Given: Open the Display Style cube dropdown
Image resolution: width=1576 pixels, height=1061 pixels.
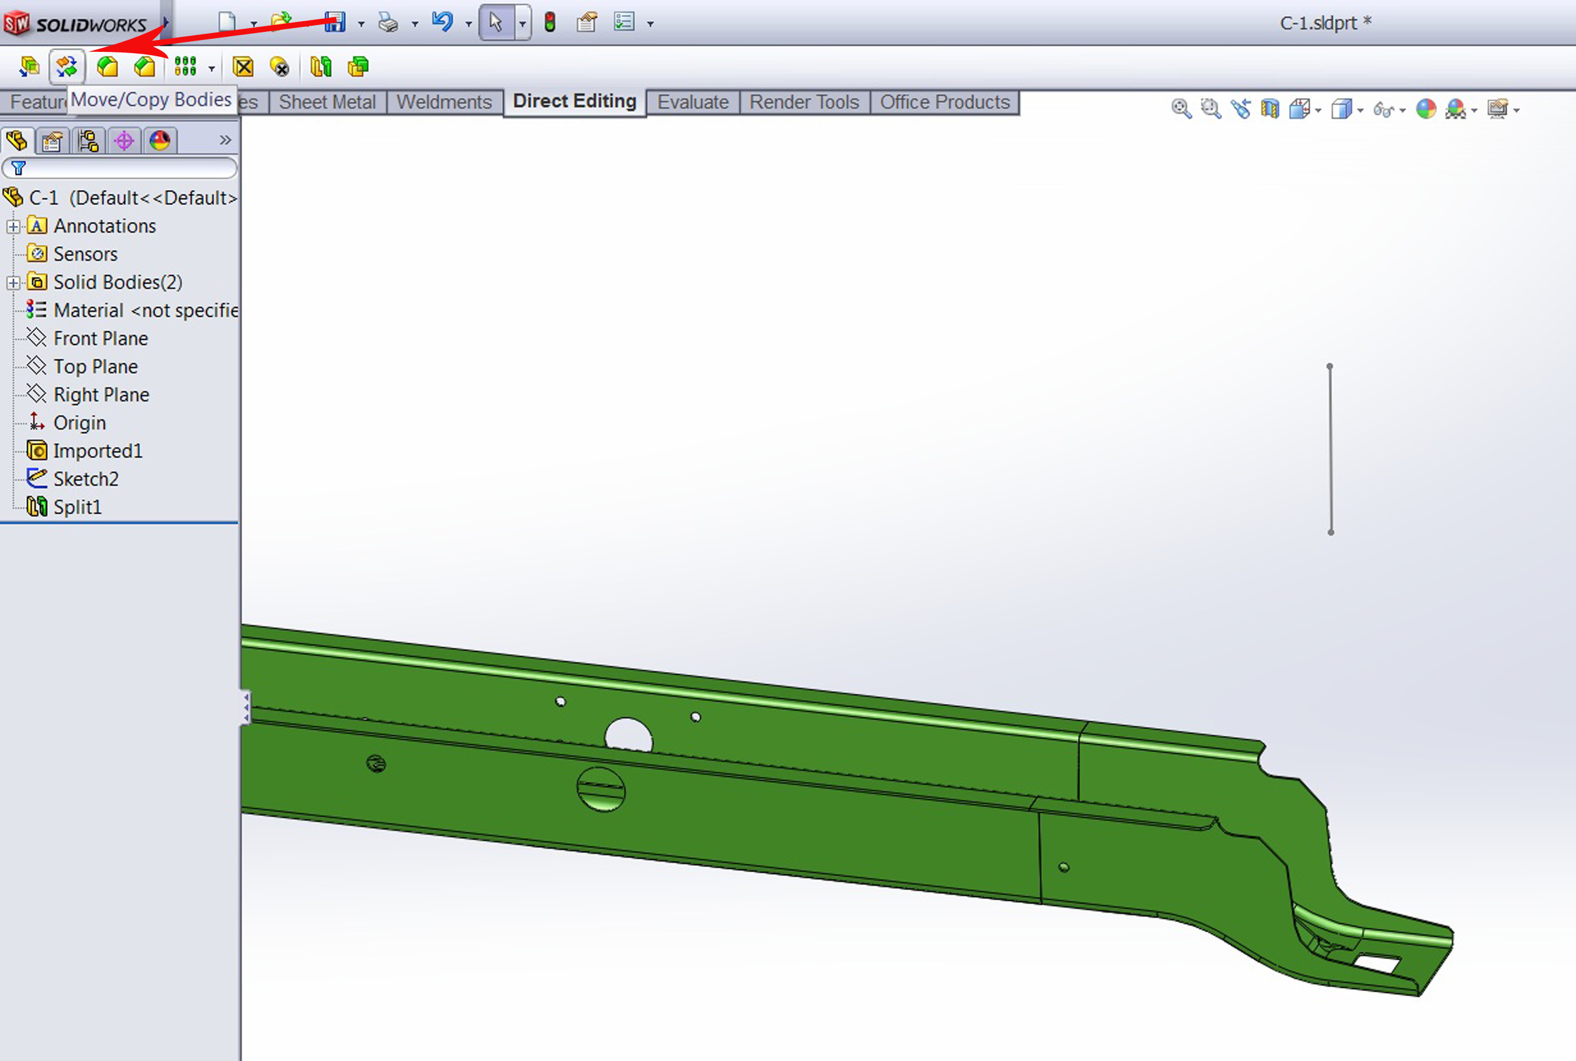Looking at the screenshot, I should click(1360, 109).
